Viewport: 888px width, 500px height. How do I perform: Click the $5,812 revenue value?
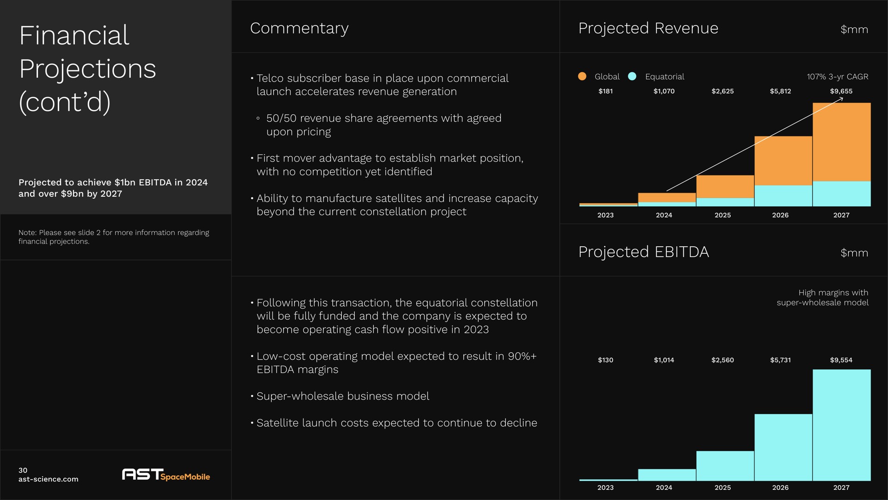click(780, 91)
